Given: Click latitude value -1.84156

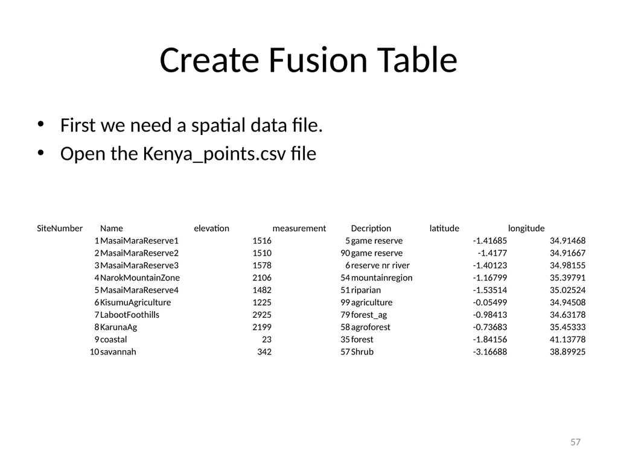Looking at the screenshot, I should pos(490,339).
